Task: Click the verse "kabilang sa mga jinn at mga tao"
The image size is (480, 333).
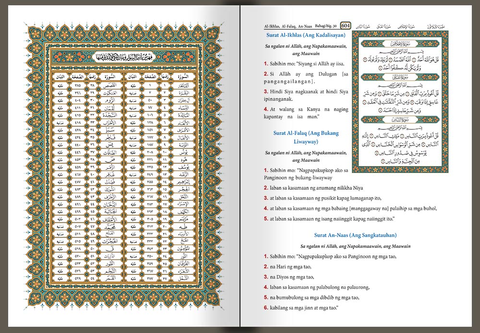Action: click(301, 308)
